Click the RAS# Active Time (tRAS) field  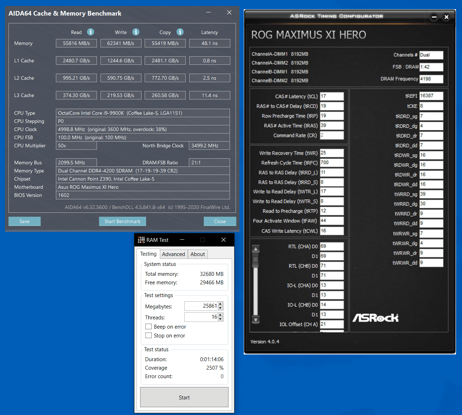(x=332, y=125)
